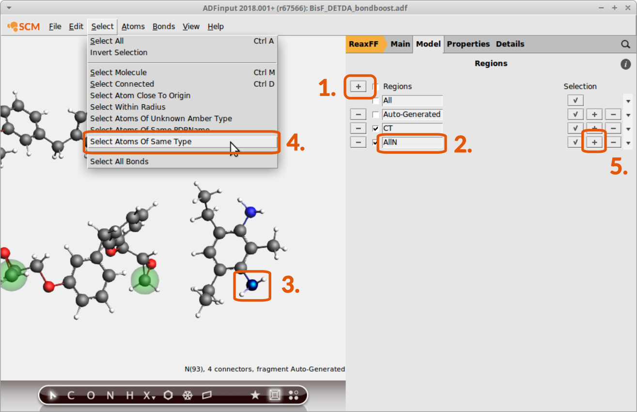Select the hexagon structures tool
The image size is (637, 412).
[x=168, y=396]
